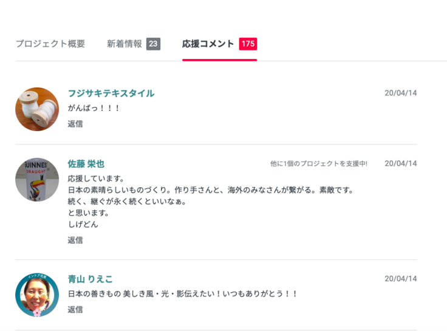Screen dimensions: 447x331
Task: Click the 23 badge beside 新着情報
Action: tap(153, 44)
